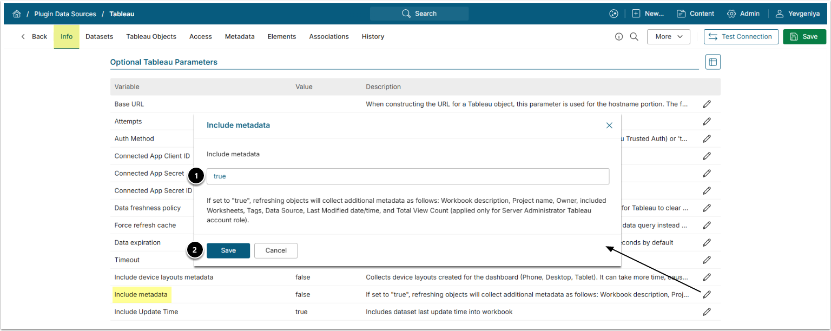Click the Test Connection button
Image resolution: width=831 pixels, height=331 pixels.
(741, 37)
